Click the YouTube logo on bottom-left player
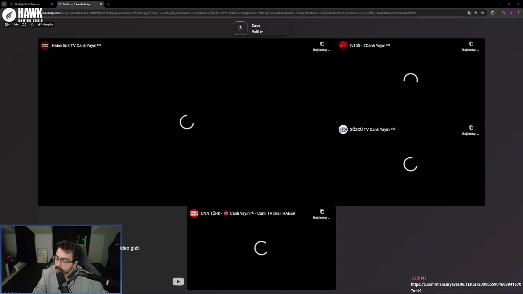Image resolution: width=523 pixels, height=294 pixels. pyautogui.click(x=178, y=281)
